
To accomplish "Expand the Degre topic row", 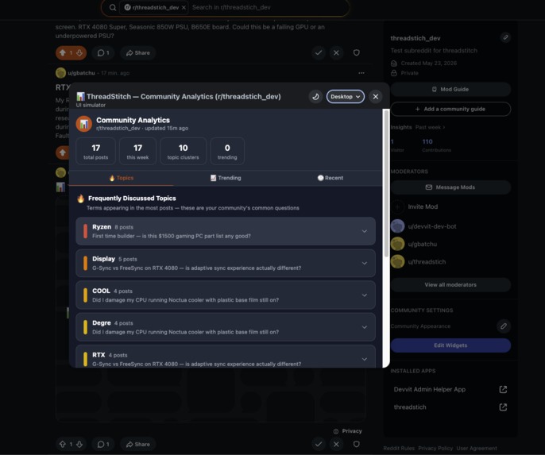I will [226, 327].
